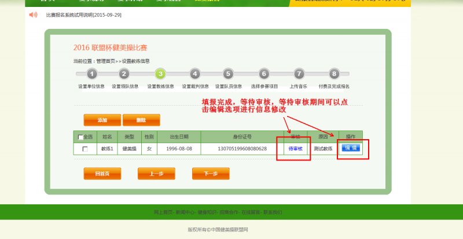Viewport: 463px width, 239px height.
Task: Toggle the 全选 select-all checkbox
Action: click(x=80, y=137)
